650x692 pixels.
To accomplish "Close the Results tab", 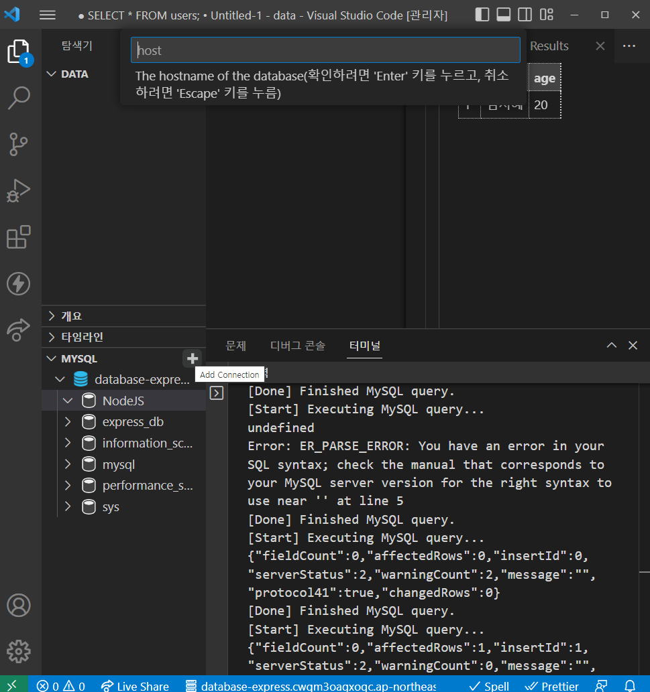I will coord(600,46).
